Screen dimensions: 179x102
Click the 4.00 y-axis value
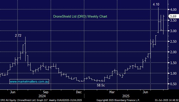[173, 10]
